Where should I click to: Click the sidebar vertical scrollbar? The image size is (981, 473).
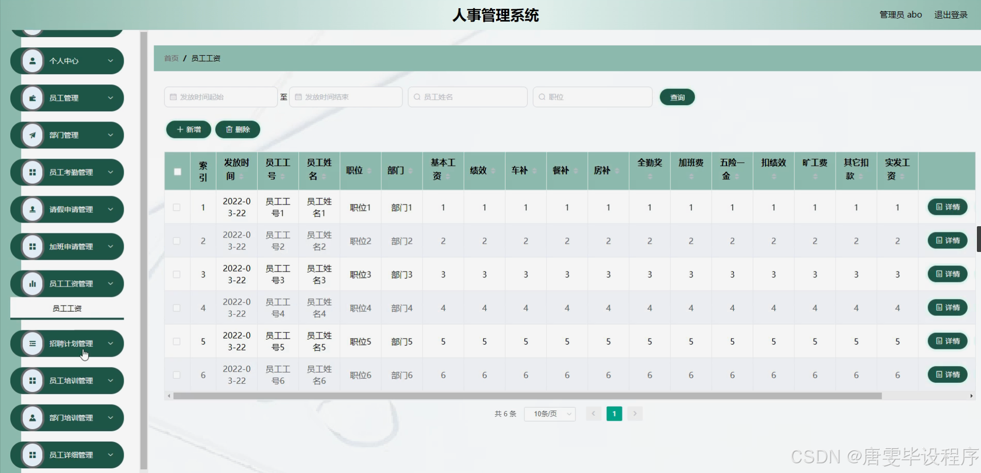click(x=144, y=251)
